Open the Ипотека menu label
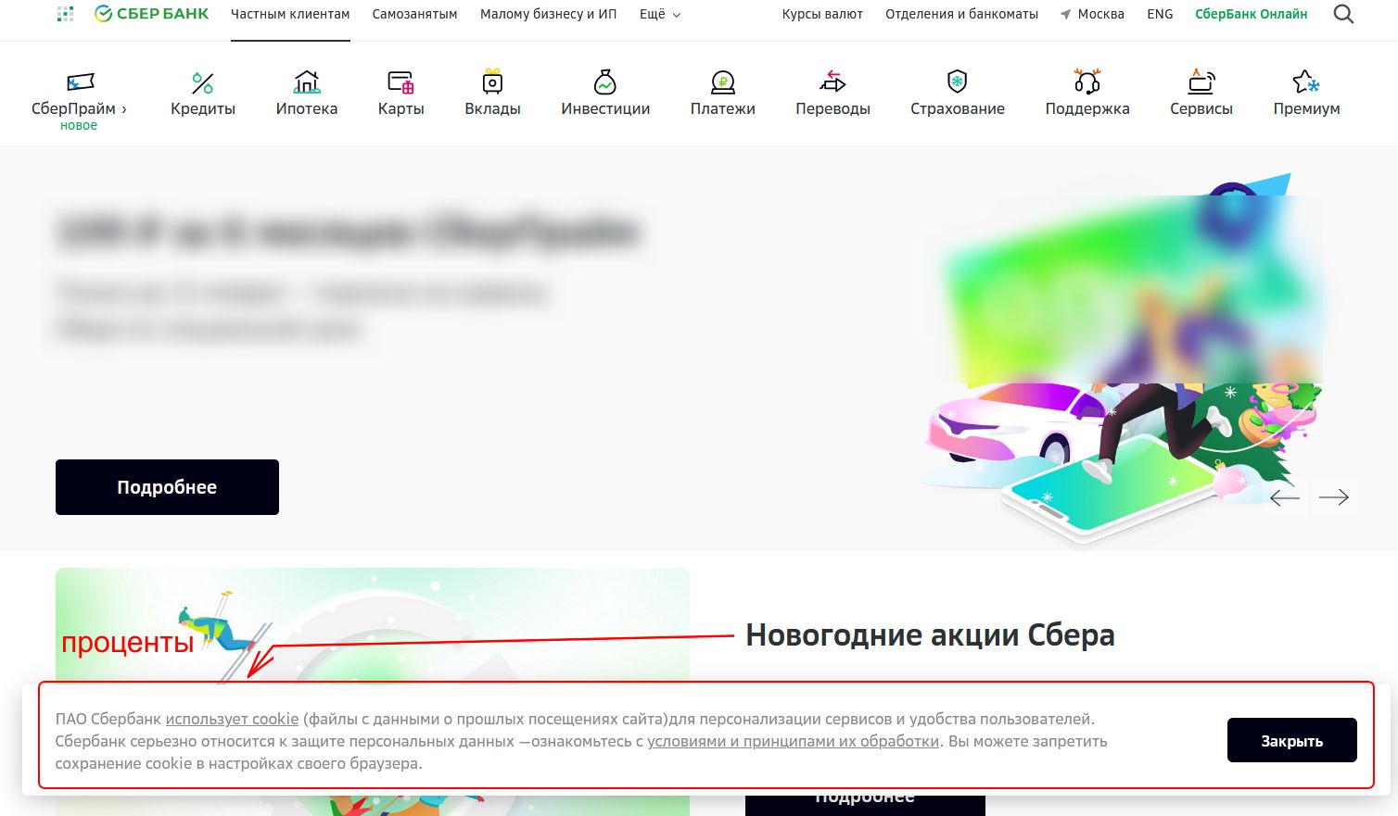 tap(307, 108)
